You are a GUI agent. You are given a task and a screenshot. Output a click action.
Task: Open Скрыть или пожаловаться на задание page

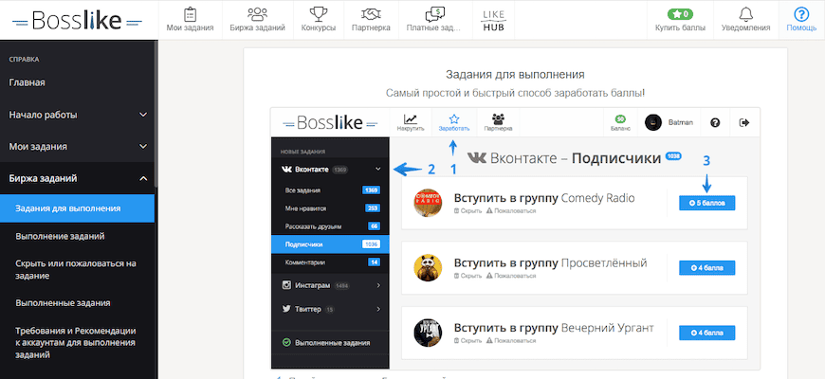click(78, 269)
